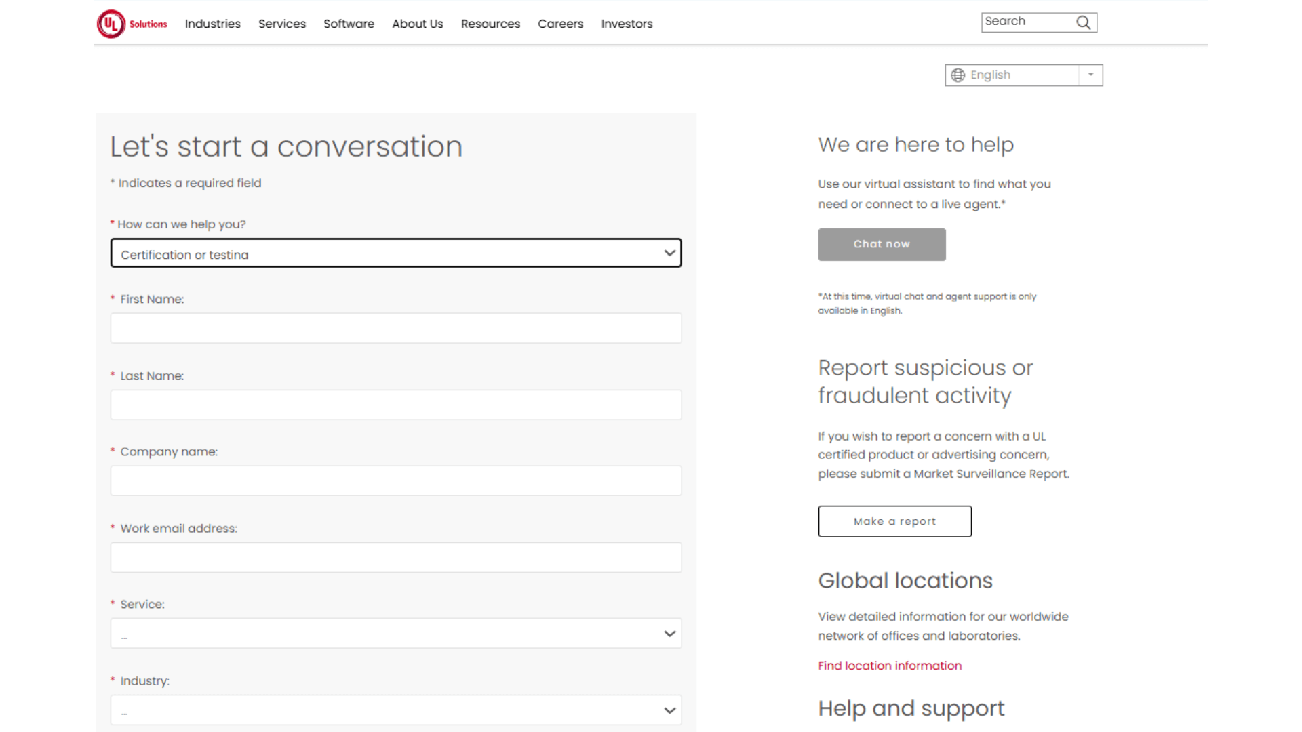
Task: Visit the Careers page
Action: coord(560,24)
